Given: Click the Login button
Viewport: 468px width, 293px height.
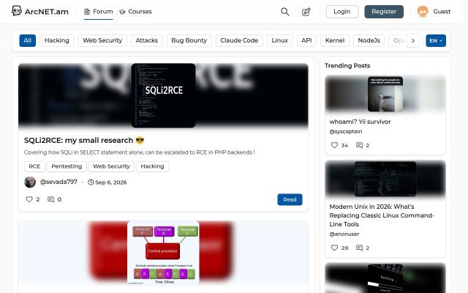Looking at the screenshot, I should [x=342, y=12].
